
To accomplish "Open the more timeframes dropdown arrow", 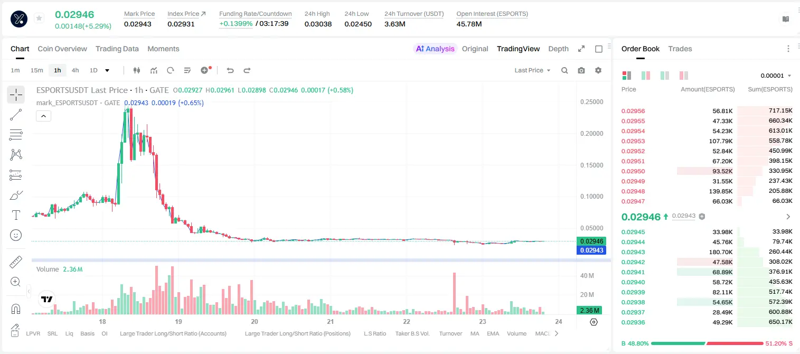I will (x=107, y=70).
